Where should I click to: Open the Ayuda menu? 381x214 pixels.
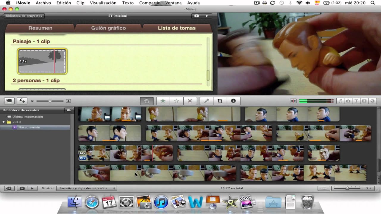[x=193, y=3]
